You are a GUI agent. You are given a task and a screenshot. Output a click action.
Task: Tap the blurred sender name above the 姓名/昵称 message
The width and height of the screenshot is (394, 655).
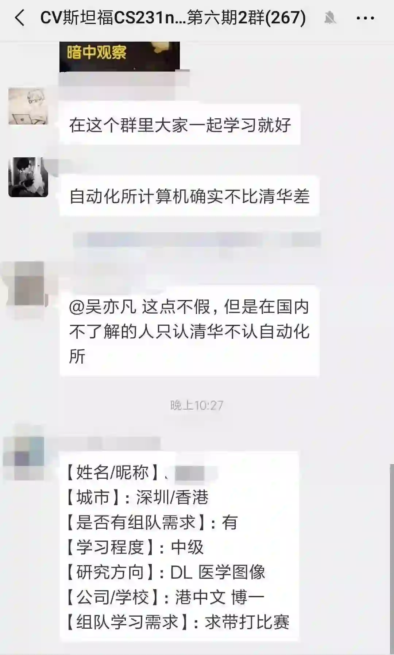(x=109, y=443)
